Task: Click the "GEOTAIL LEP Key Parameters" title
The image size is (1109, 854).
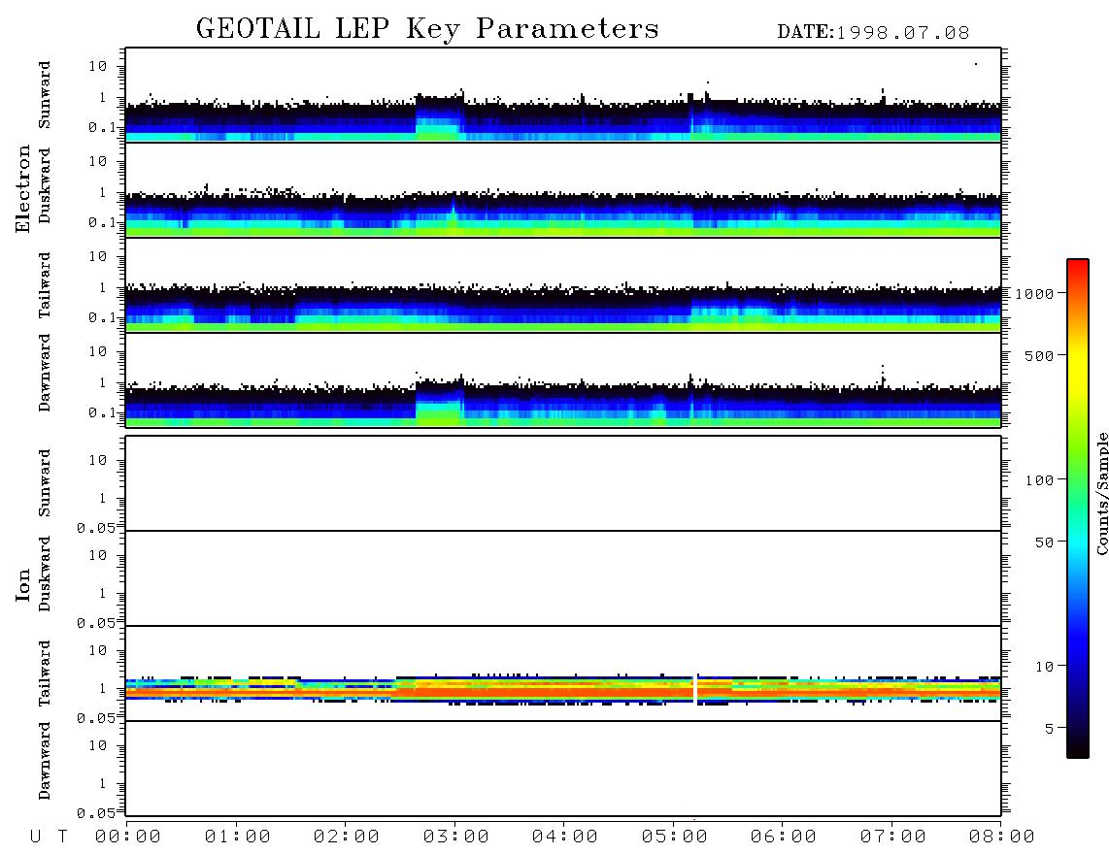Action: point(427,29)
